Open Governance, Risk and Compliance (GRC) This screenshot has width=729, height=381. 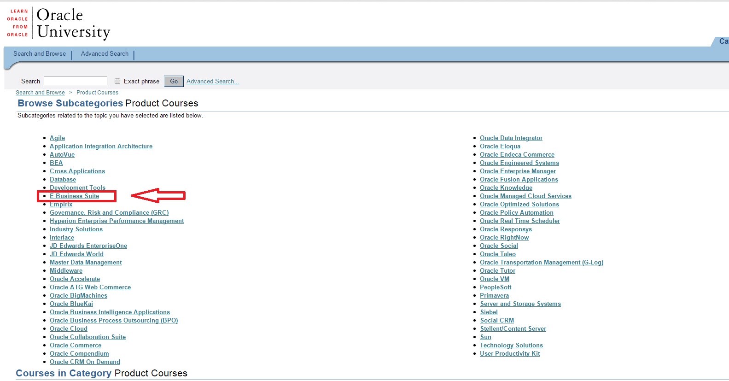click(x=109, y=213)
